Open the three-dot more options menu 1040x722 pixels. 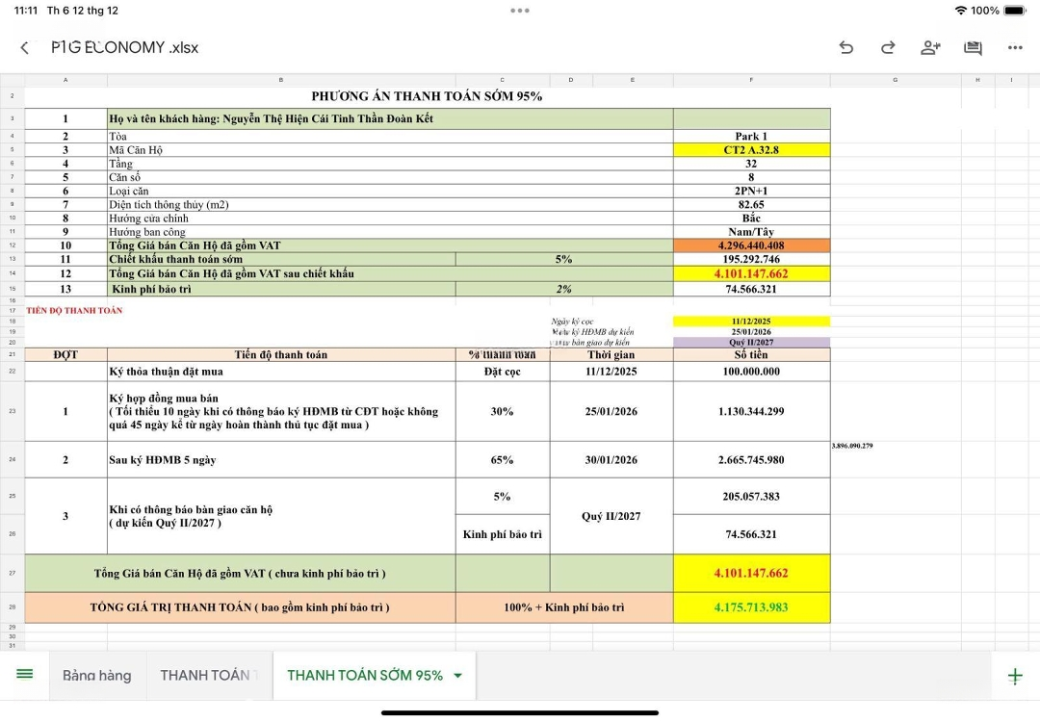coord(1015,48)
